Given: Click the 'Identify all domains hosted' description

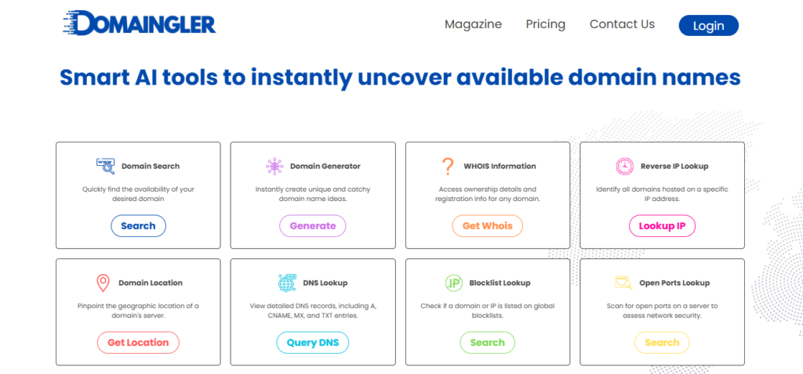Looking at the screenshot, I should [662, 193].
